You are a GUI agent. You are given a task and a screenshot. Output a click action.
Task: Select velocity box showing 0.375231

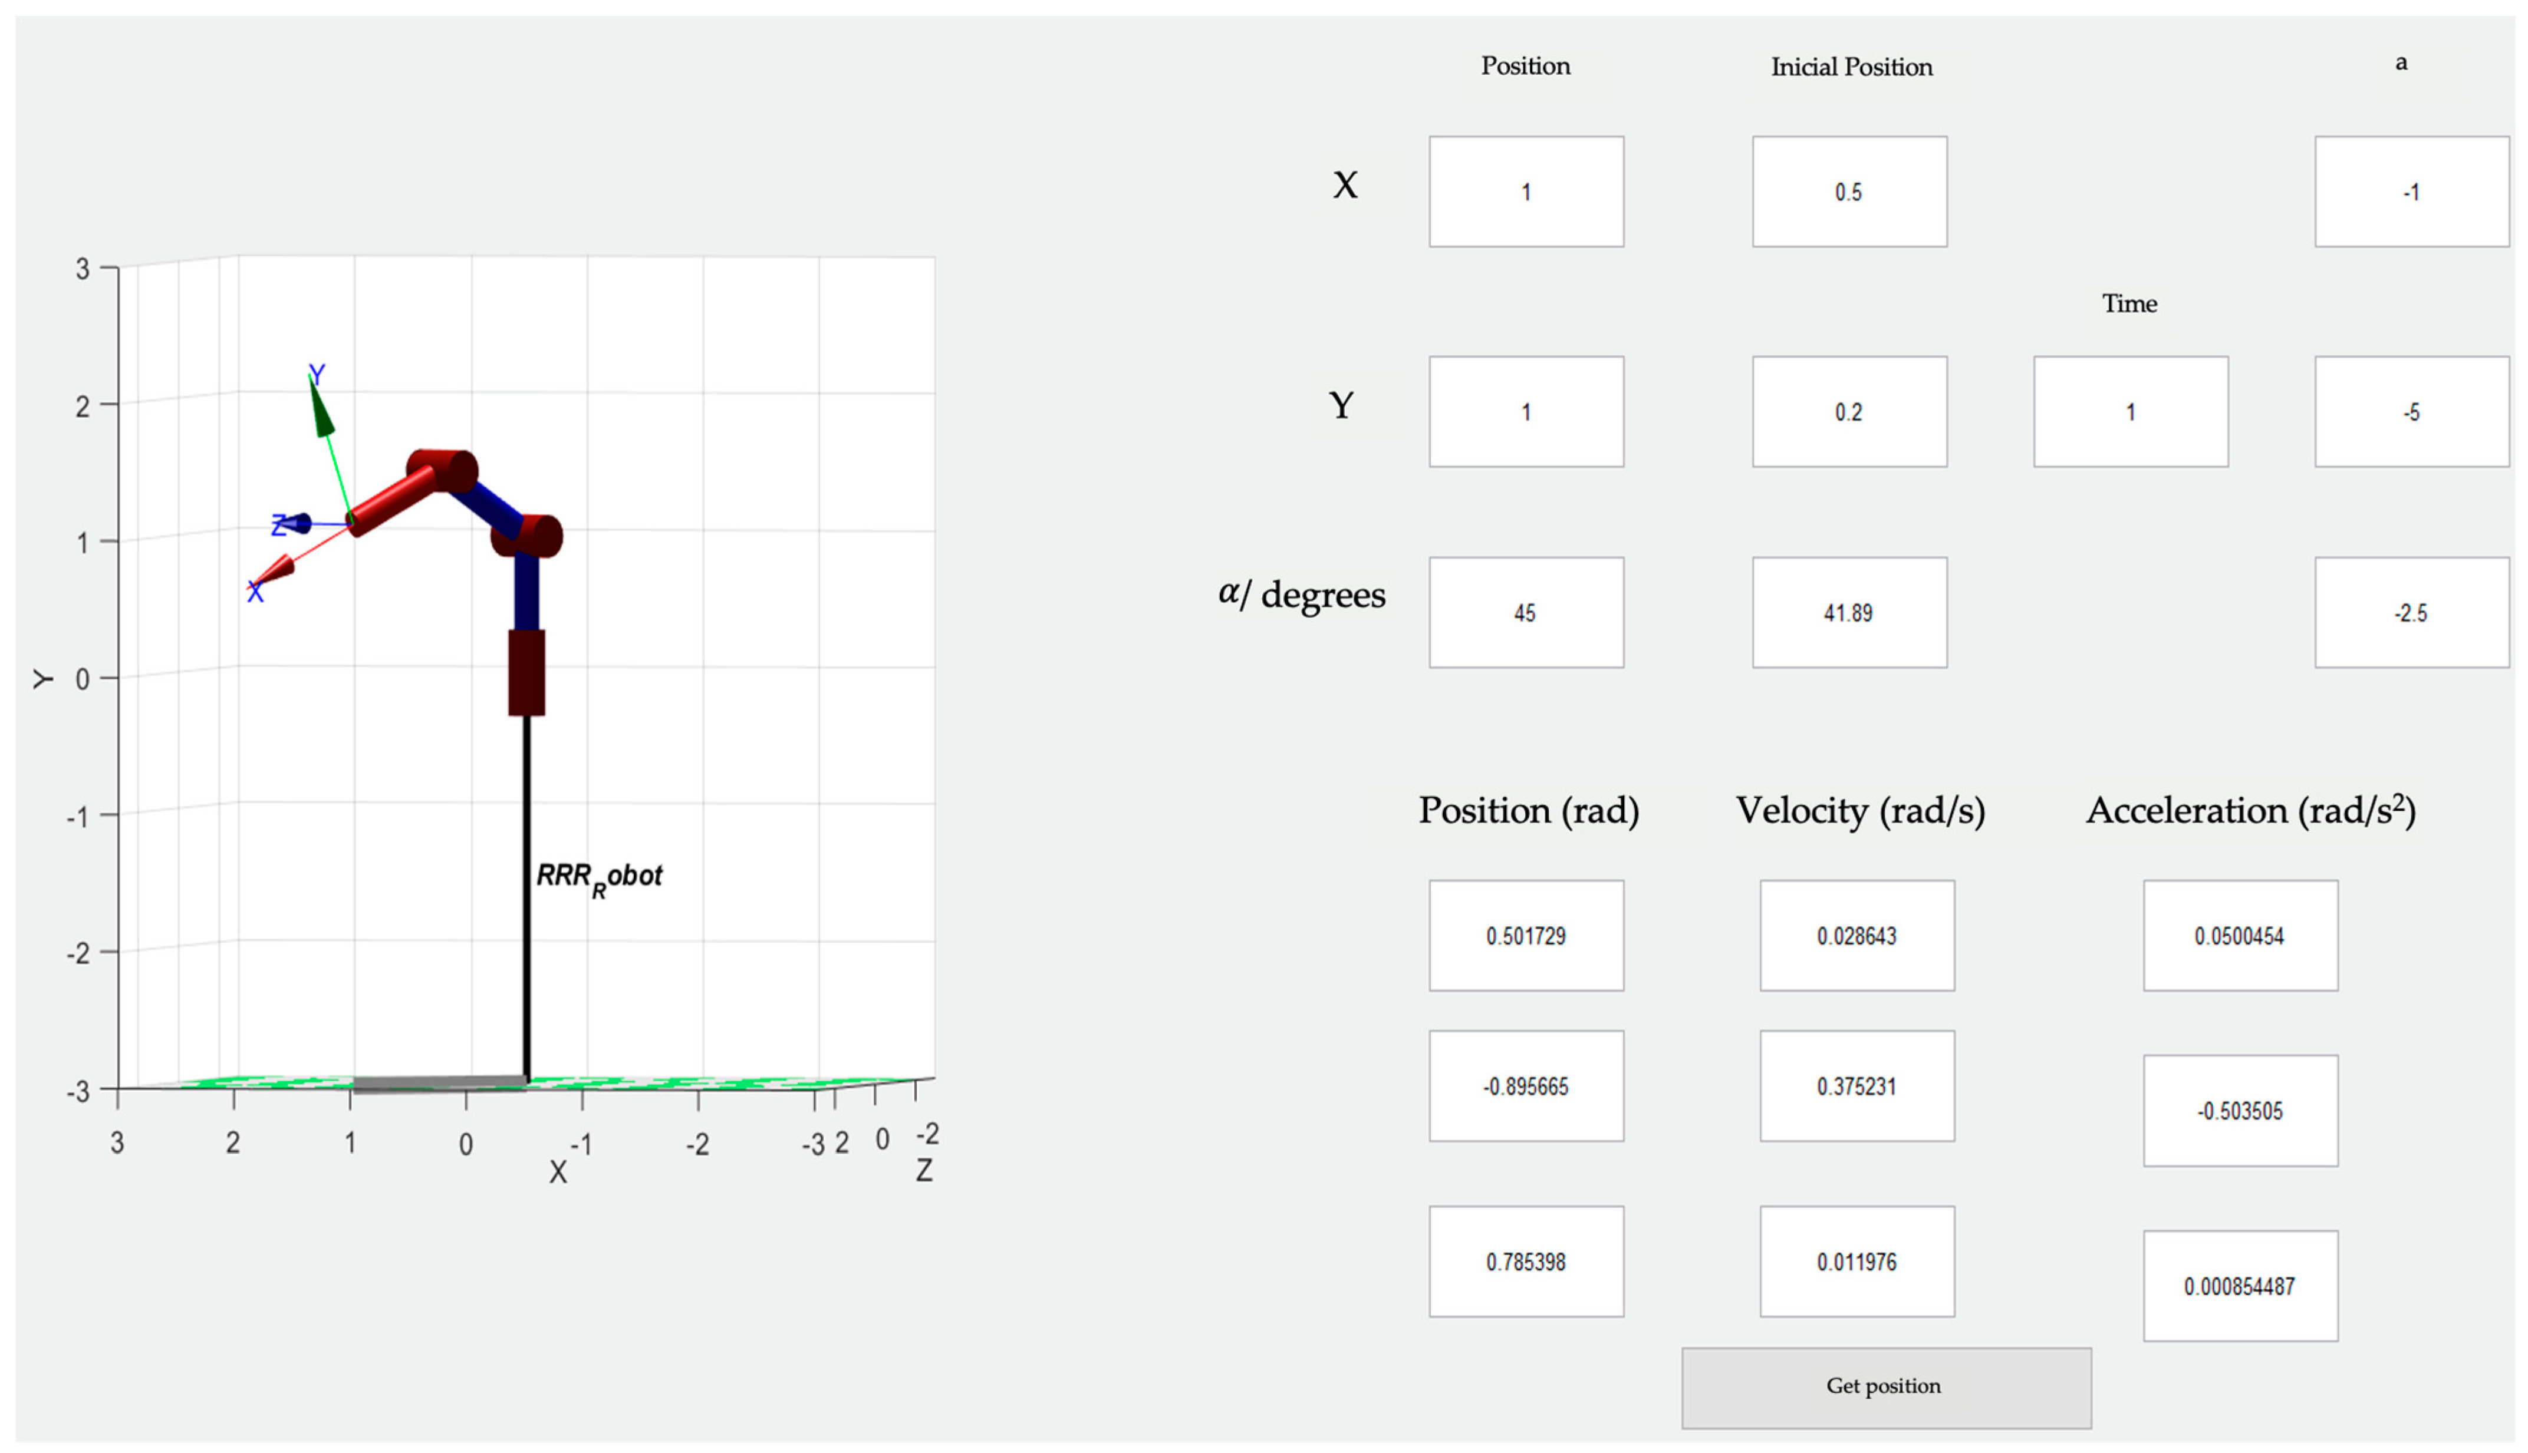tap(1856, 1086)
